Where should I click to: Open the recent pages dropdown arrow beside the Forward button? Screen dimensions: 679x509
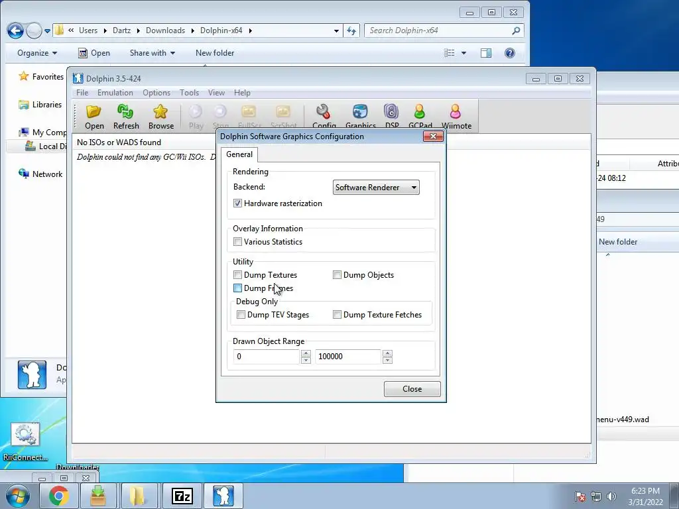point(47,31)
